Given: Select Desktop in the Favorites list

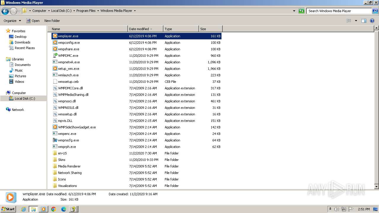Looking at the screenshot, I should [20, 37].
